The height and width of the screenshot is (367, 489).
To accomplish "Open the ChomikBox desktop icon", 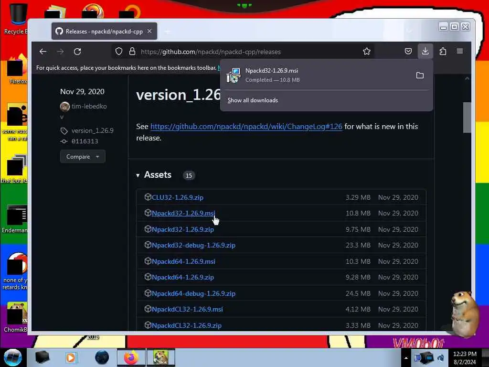I will pos(16,317).
